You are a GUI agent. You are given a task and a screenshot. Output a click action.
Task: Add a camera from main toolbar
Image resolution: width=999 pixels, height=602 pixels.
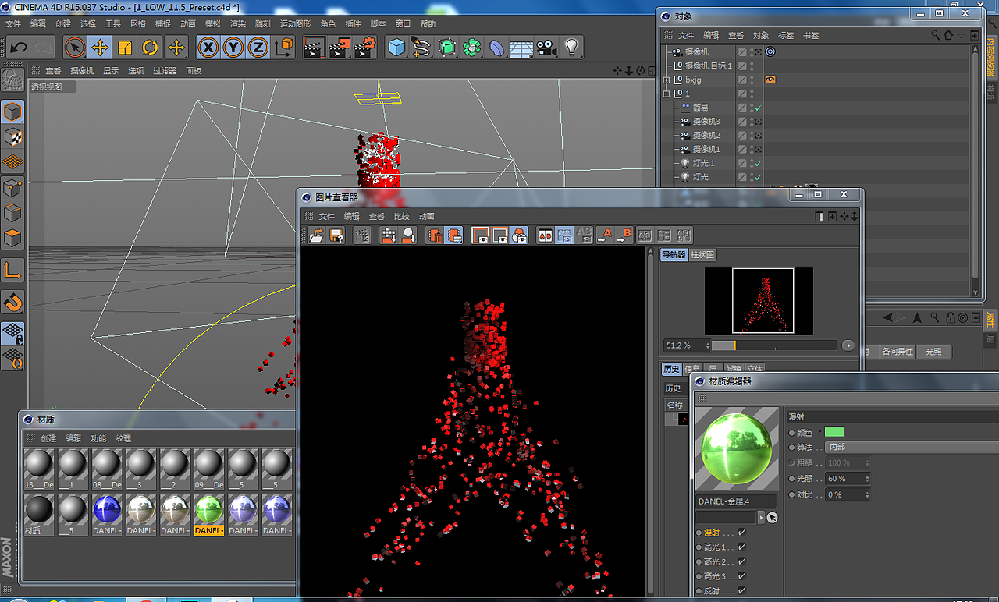pos(546,48)
